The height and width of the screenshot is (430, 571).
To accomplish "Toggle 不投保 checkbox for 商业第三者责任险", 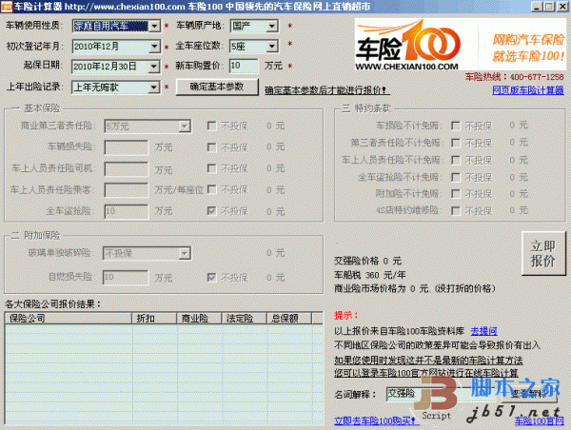I will pos(211,126).
